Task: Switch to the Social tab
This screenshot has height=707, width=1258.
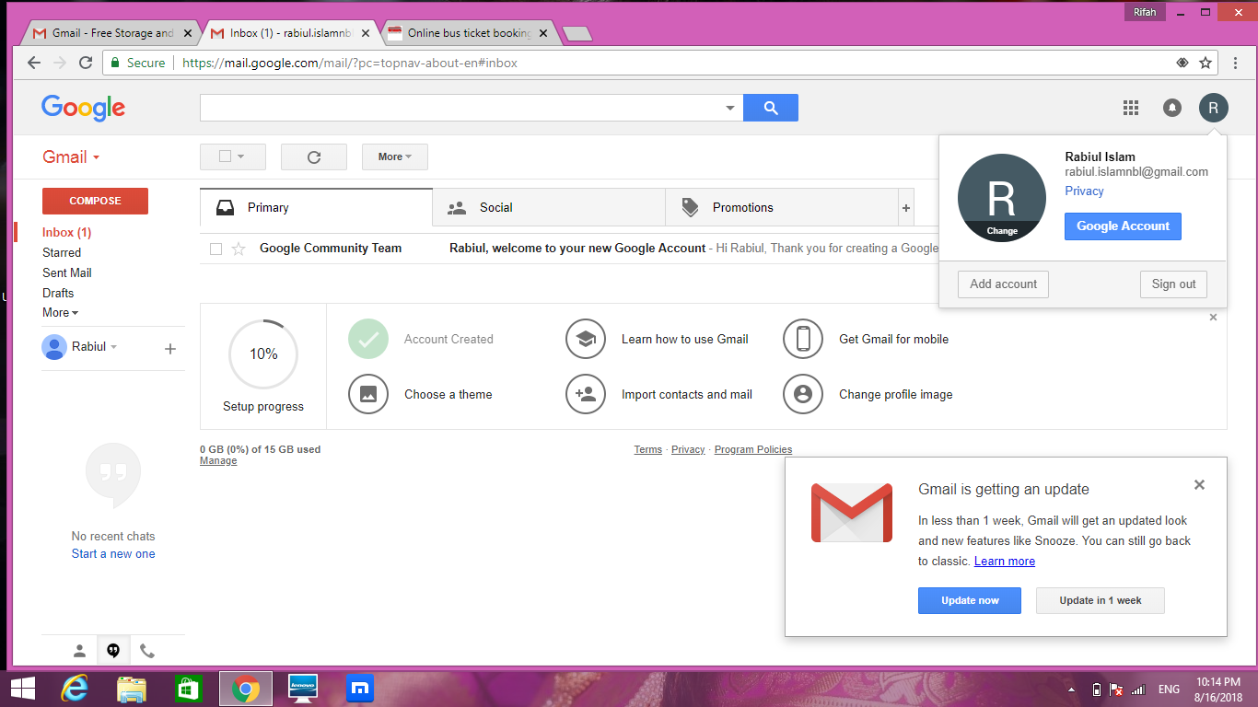Action: (549, 207)
